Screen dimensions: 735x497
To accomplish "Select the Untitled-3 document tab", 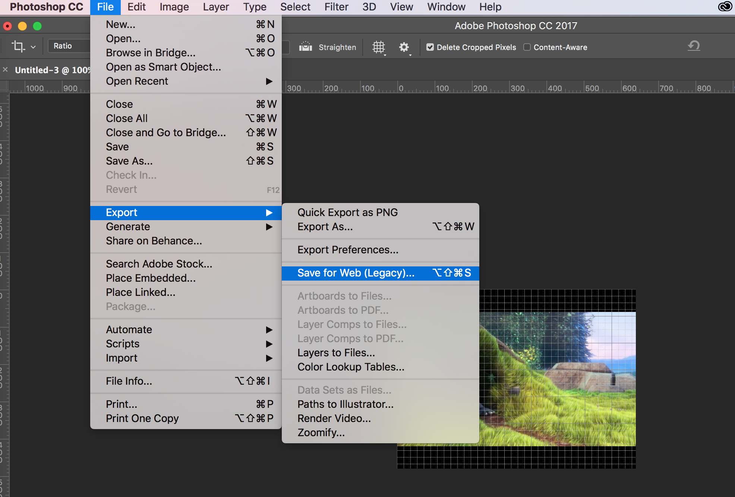I will coord(52,70).
